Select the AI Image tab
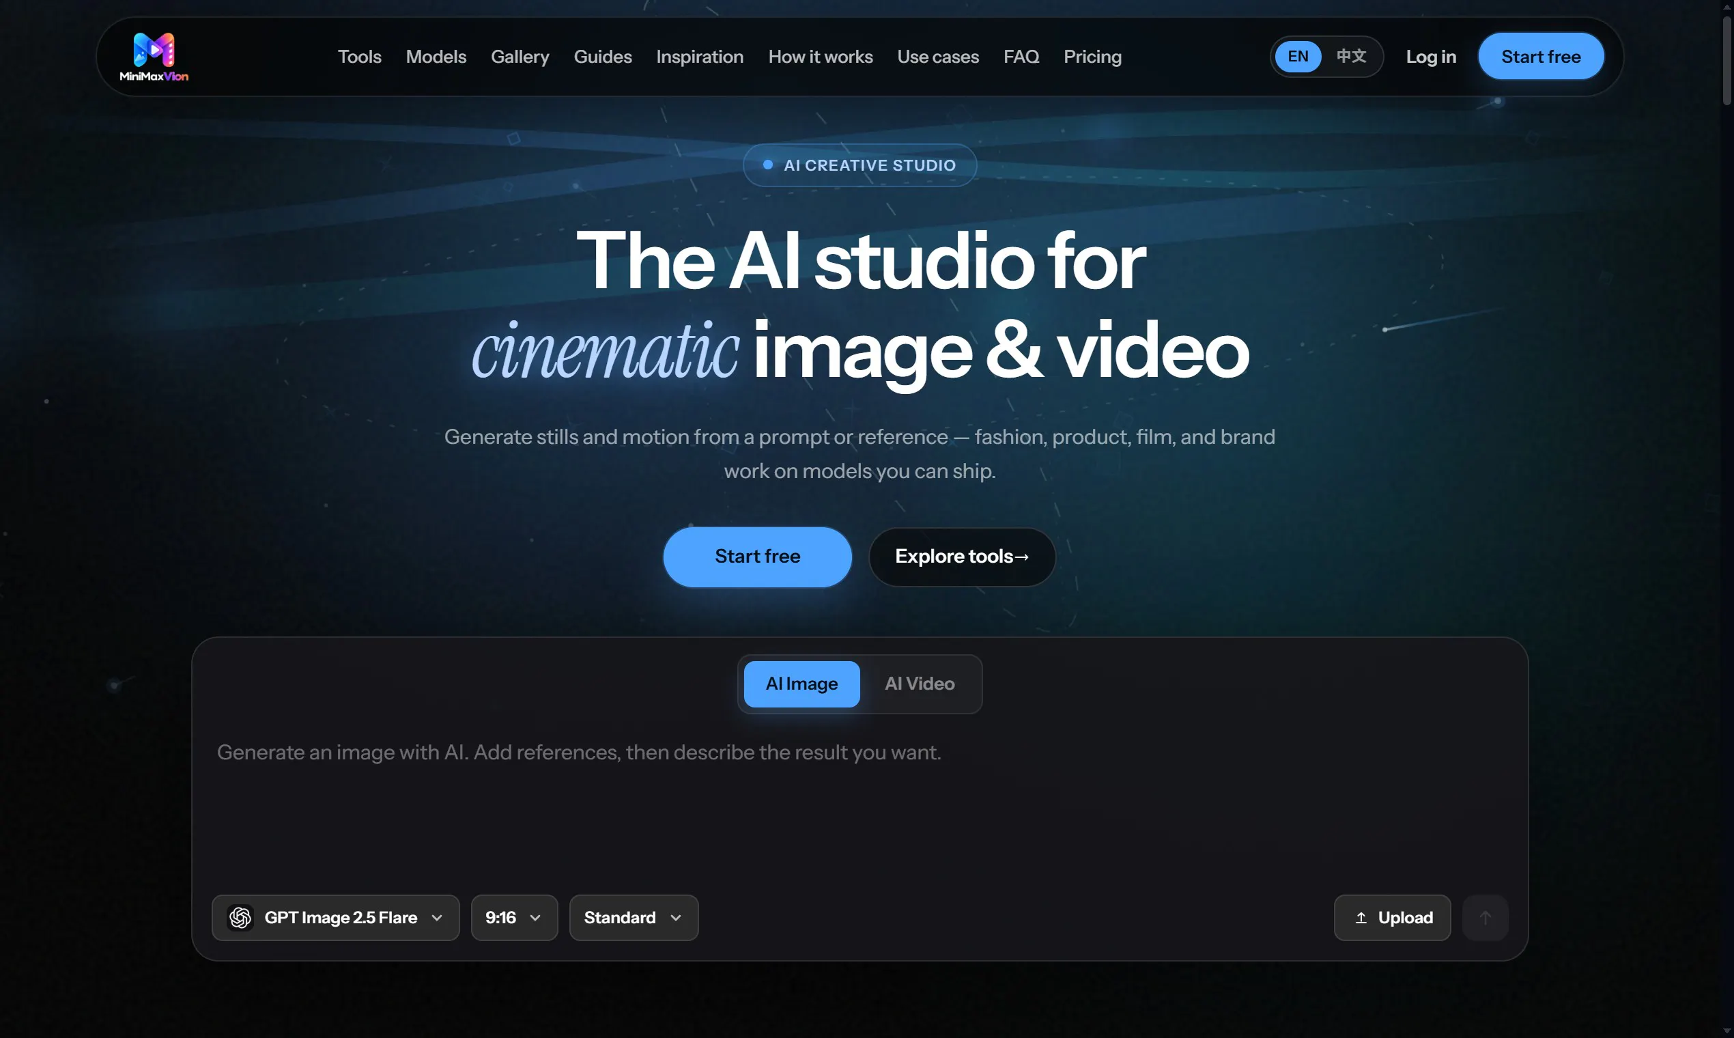 801,684
